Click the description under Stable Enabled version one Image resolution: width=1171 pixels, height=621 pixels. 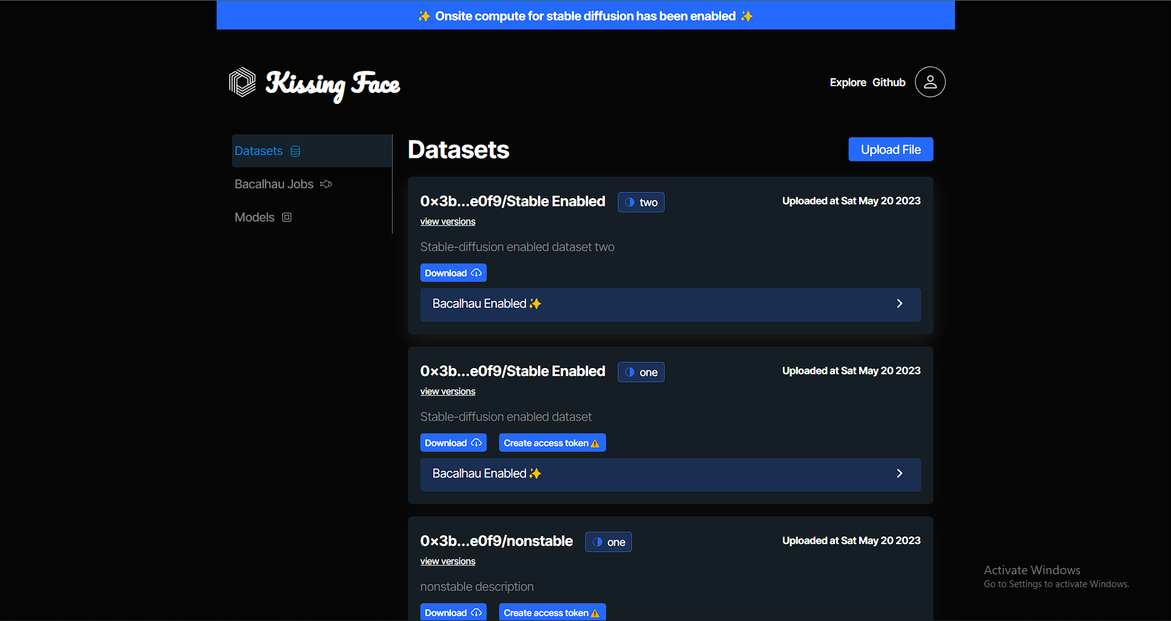click(505, 417)
